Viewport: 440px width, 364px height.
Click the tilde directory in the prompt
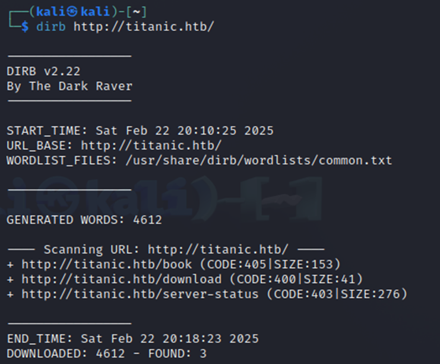click(x=137, y=12)
